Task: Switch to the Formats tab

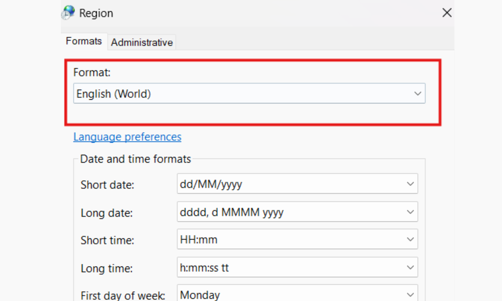Action: point(84,41)
